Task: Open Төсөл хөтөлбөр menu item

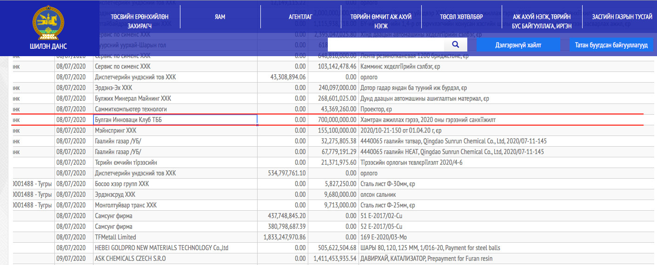Action: coord(461,17)
